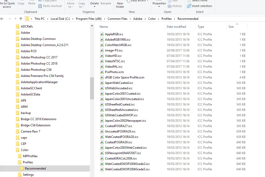Open the Properties dropdown arrow
The image size is (265, 177).
(159, 7)
